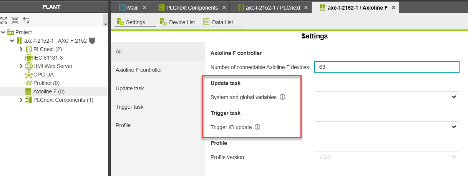Screen dimensions: 468x176
Task: Collapse the Project root node
Action: 3,32
